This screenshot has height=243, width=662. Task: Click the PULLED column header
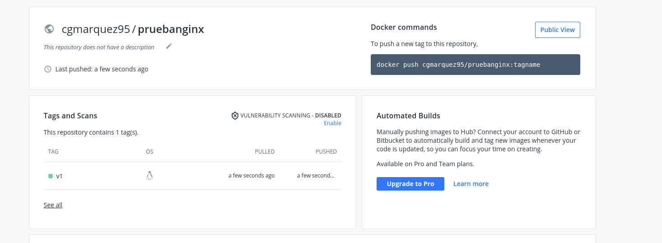tap(265, 152)
